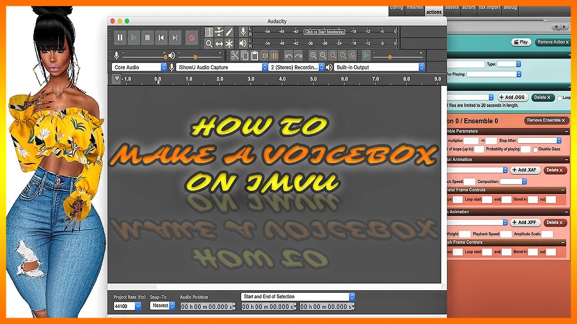Click the playback meter speaker icon
The width and height of the screenshot is (577, 324).
(243, 43)
